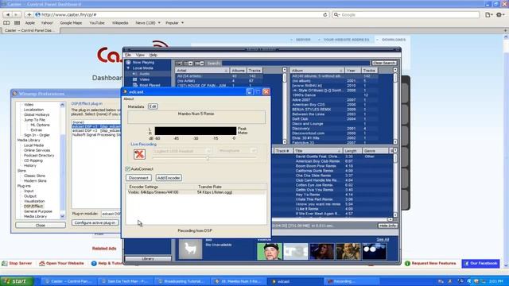Click the browser address URL field
The image size is (509, 286).
tap(182, 14)
